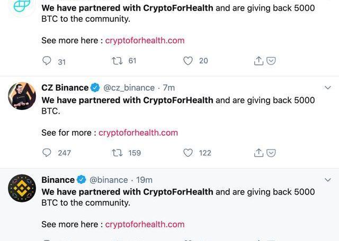Open Binance logo profile picture
Screen dimensions: 339x241
[x=22, y=188]
